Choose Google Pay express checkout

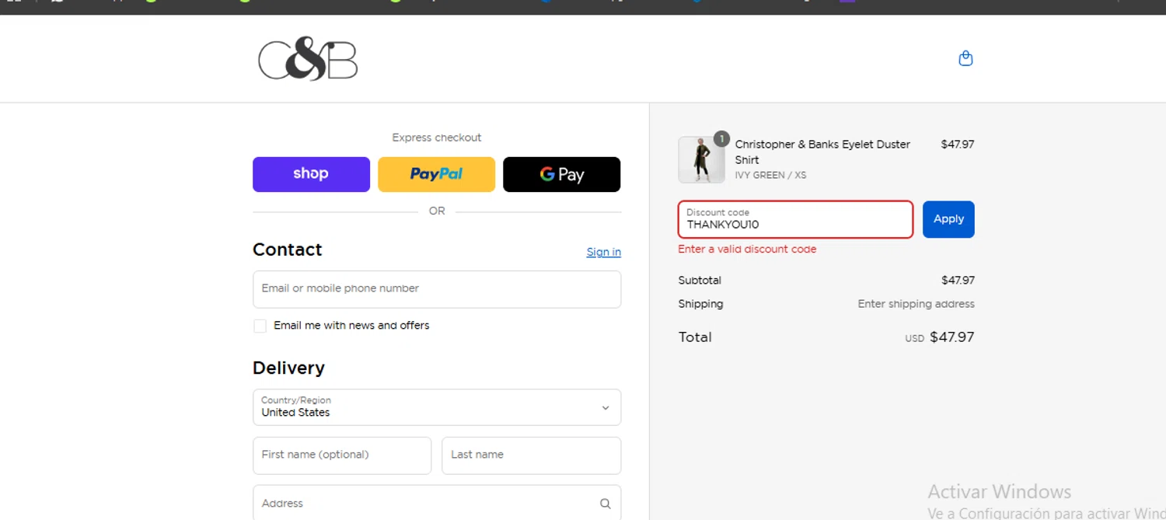tap(561, 174)
